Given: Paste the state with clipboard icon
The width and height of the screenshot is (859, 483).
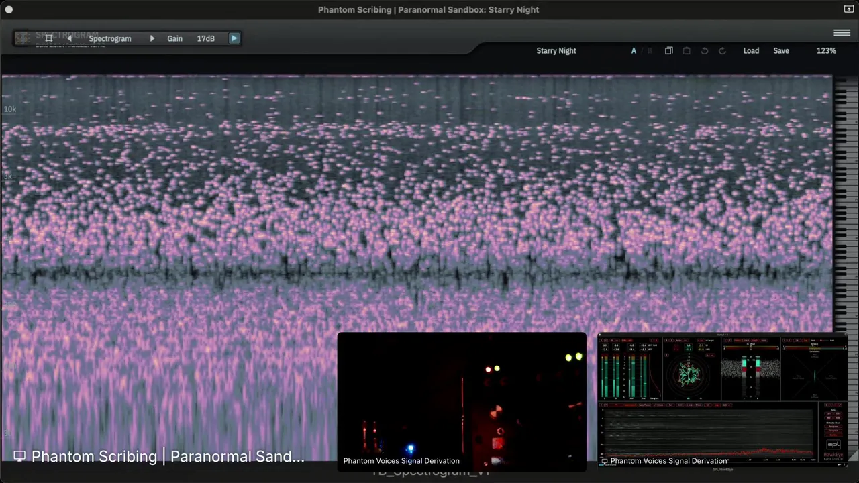Looking at the screenshot, I should pos(687,50).
